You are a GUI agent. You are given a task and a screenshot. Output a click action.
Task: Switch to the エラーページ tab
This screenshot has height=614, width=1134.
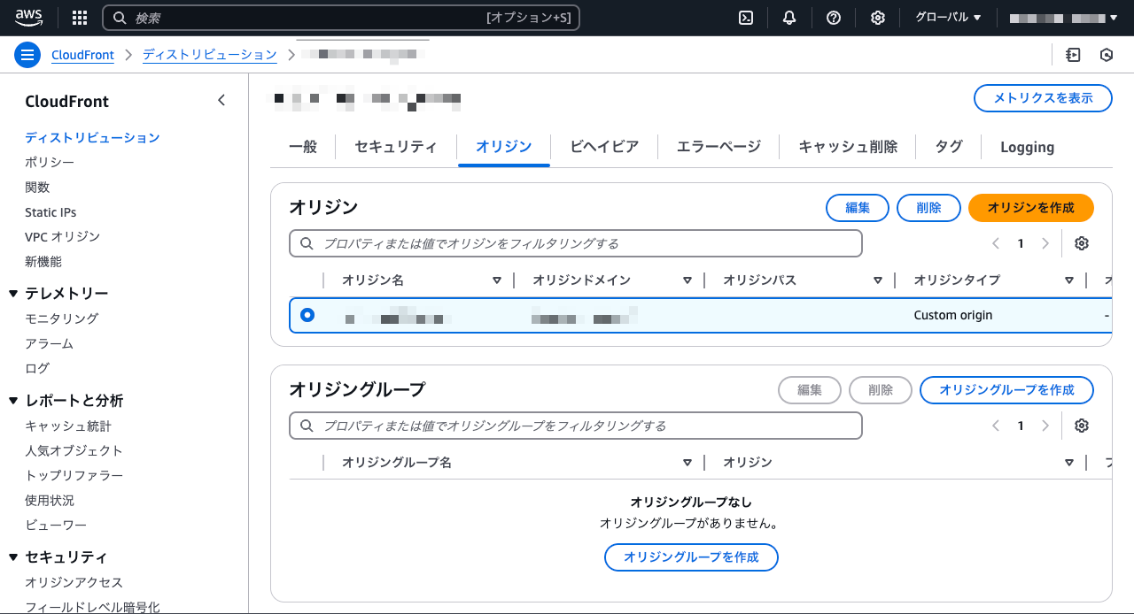[718, 147]
